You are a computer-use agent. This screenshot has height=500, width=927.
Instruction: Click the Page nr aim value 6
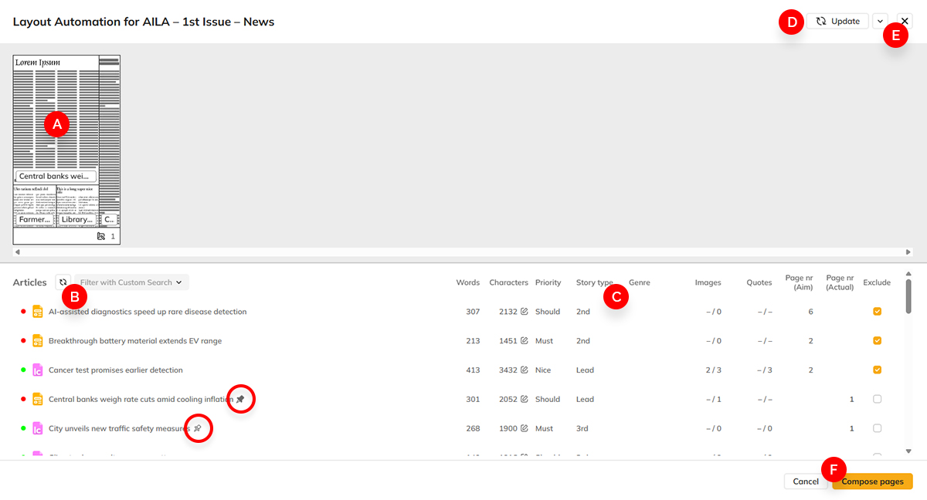811,312
